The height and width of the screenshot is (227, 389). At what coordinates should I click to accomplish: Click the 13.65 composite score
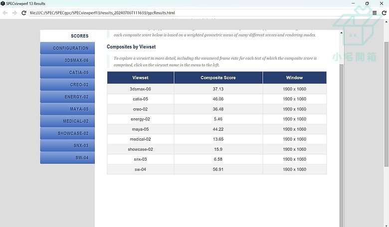(218, 139)
